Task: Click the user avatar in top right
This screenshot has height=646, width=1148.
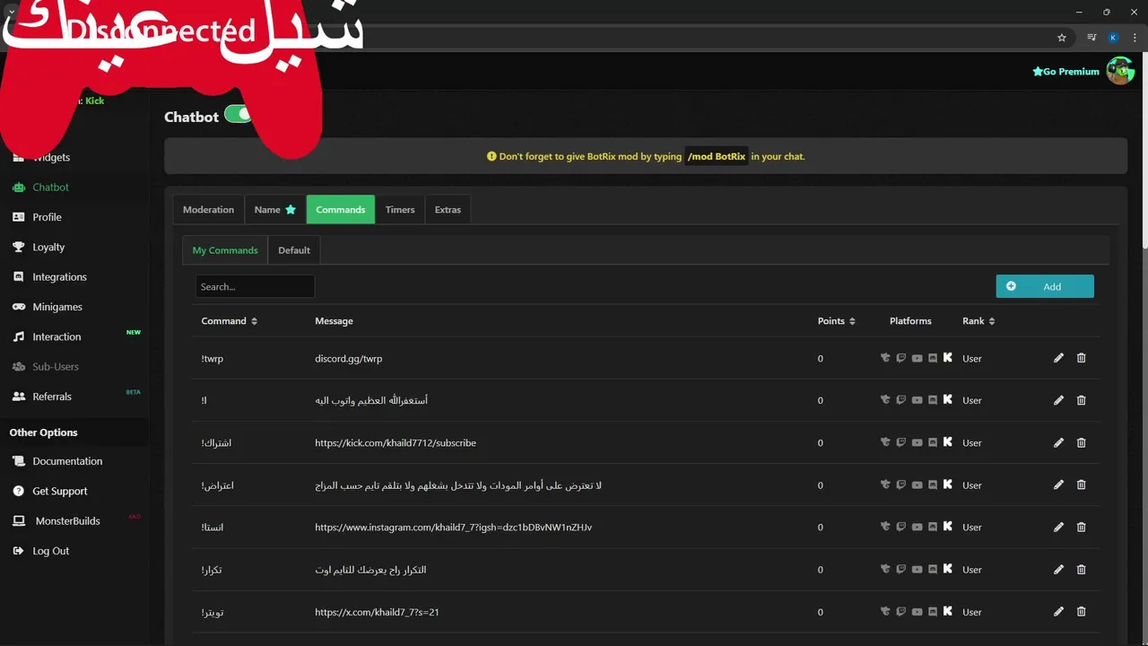Action: pos(1120,71)
